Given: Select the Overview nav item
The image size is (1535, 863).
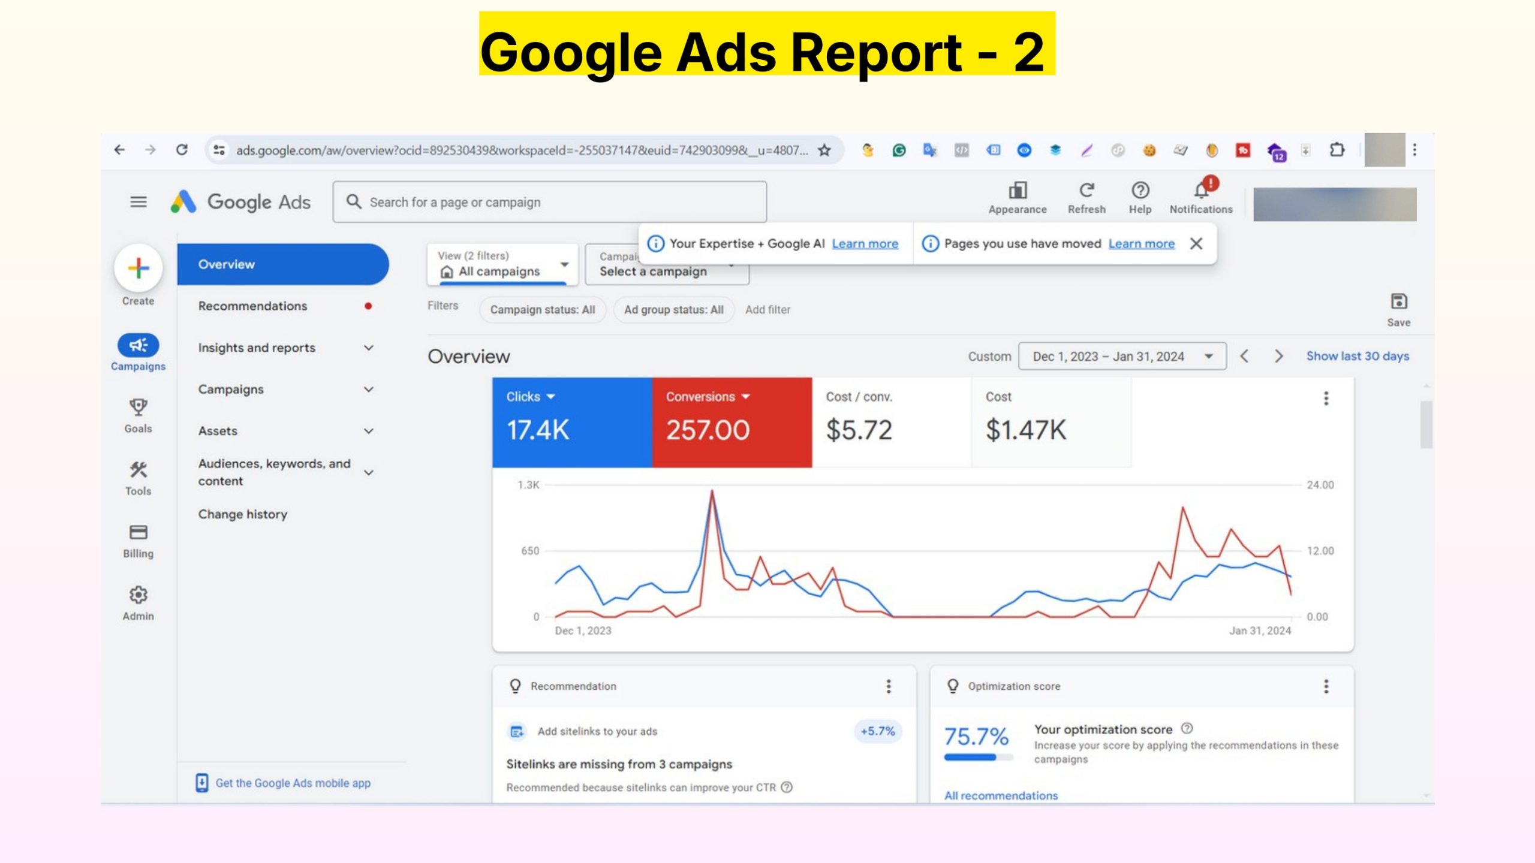Looking at the screenshot, I should click(x=282, y=264).
